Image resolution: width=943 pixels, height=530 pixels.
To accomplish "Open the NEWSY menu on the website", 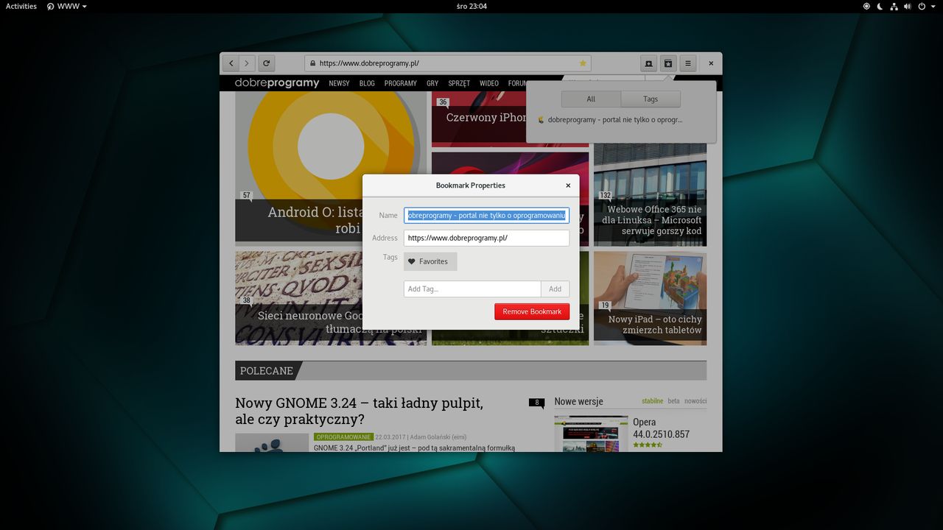I will click(339, 83).
